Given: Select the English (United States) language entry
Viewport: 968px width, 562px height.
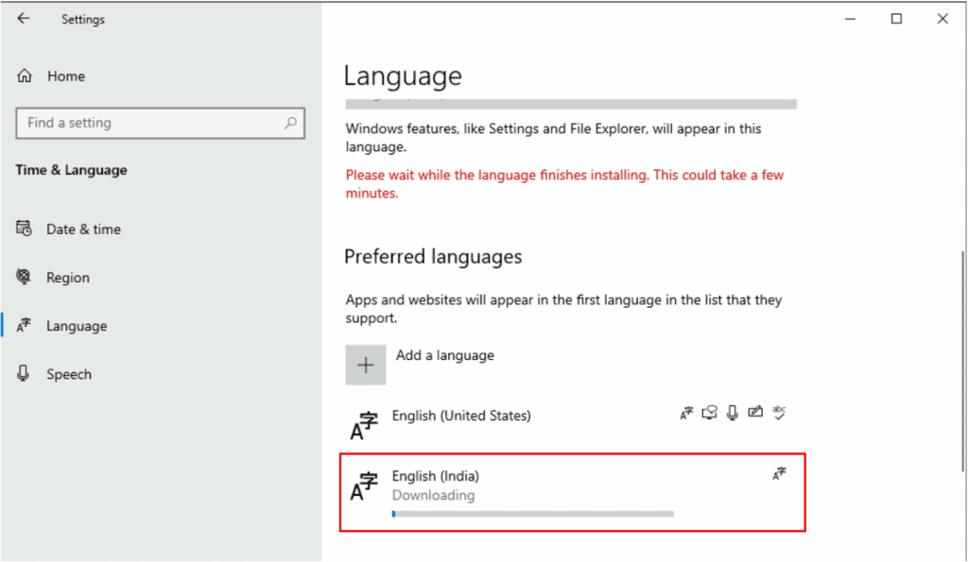Looking at the screenshot, I should 461,416.
